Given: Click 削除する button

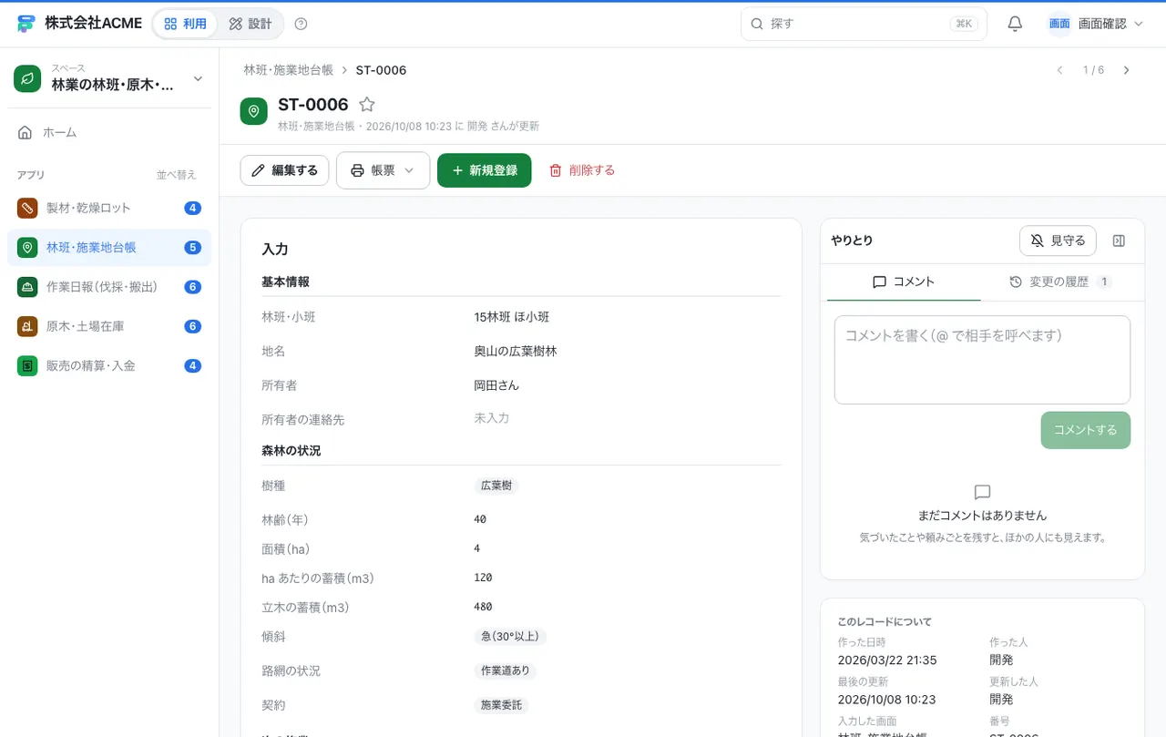Looking at the screenshot, I should click(x=581, y=170).
